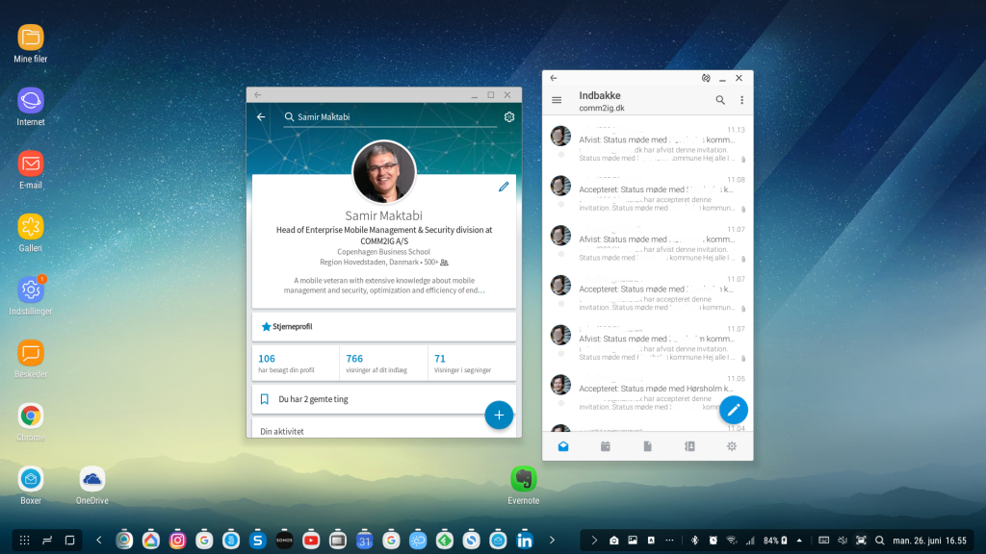Open Google Home from the taskbar

click(x=151, y=541)
